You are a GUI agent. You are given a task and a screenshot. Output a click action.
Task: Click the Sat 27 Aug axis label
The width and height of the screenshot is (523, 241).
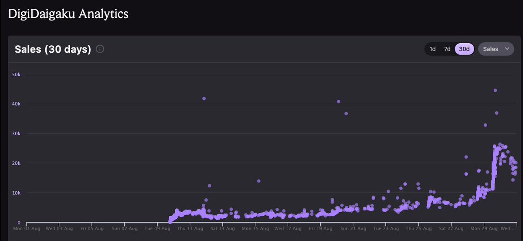click(x=451, y=228)
